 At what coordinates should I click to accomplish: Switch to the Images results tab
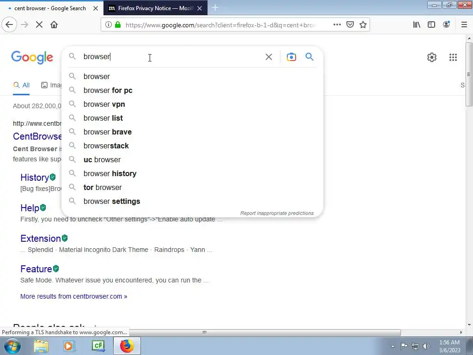coord(51,85)
